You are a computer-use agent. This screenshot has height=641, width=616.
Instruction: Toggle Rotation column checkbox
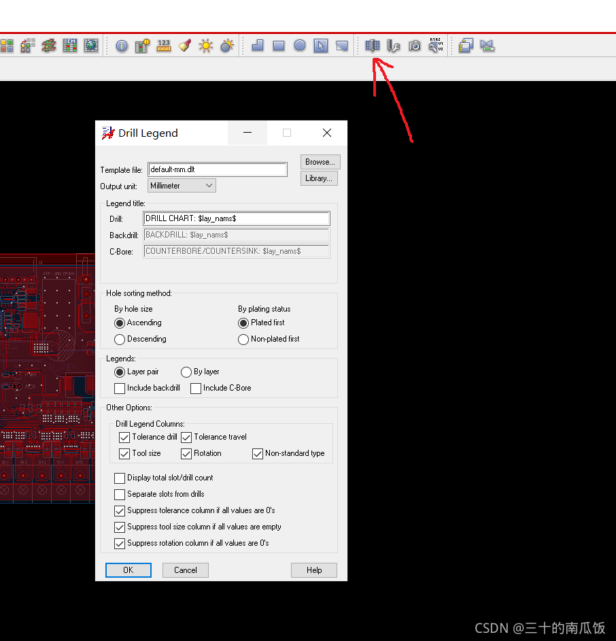pyautogui.click(x=186, y=454)
